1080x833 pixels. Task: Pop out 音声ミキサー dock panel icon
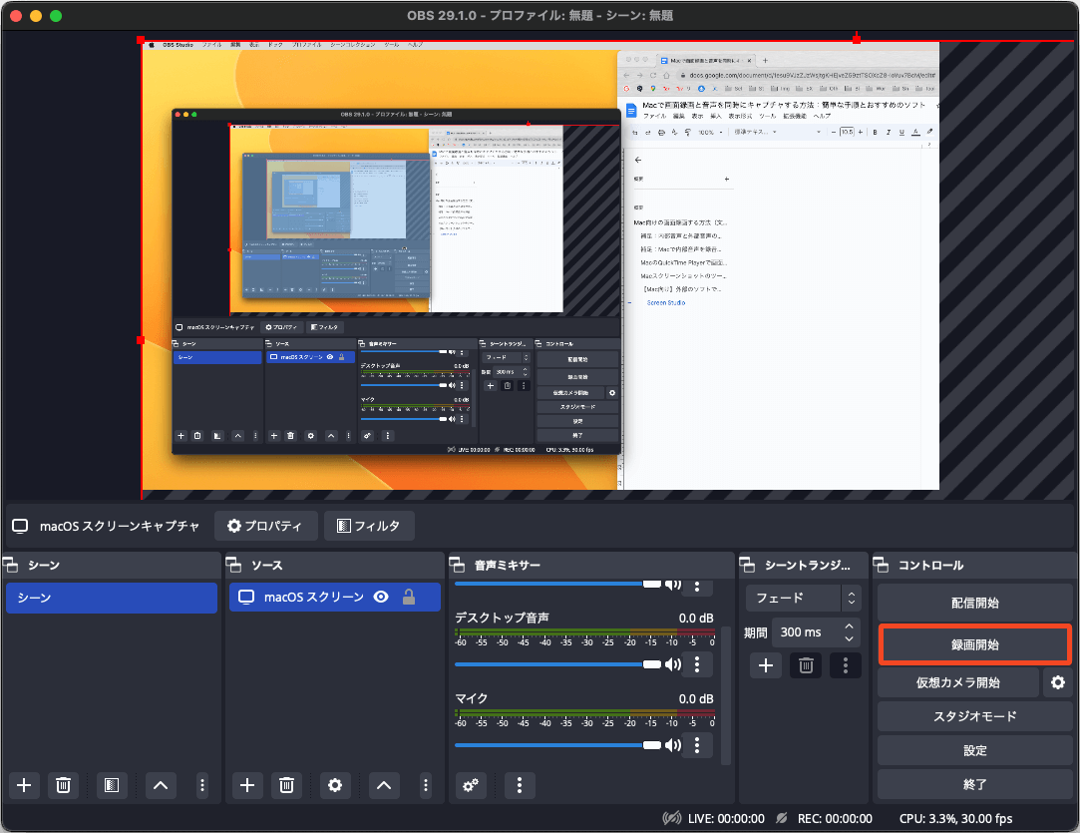(458, 565)
